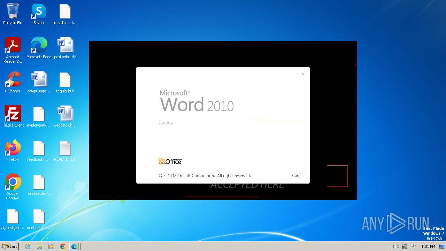The height and width of the screenshot is (251, 446).
Task: Open Chrome from the taskbar
Action: (63, 246)
